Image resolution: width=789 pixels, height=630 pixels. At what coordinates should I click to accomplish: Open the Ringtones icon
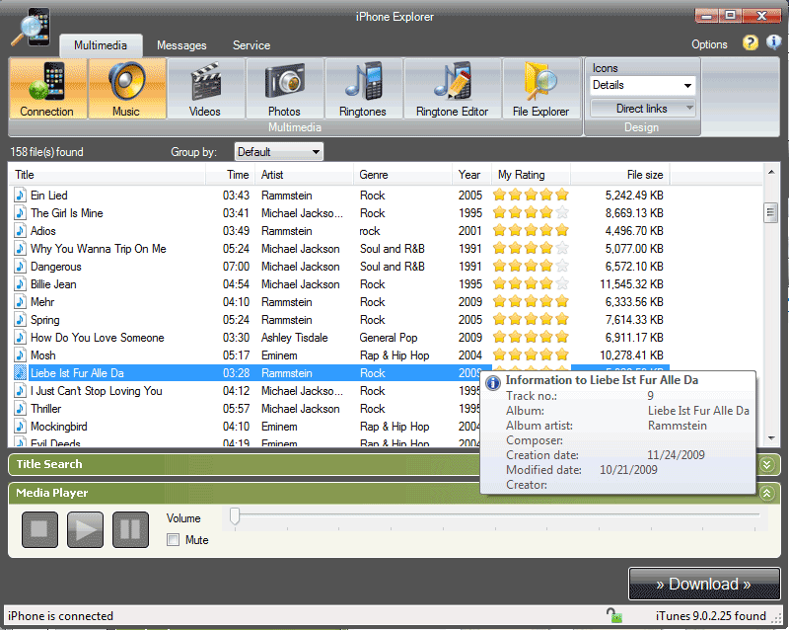363,81
